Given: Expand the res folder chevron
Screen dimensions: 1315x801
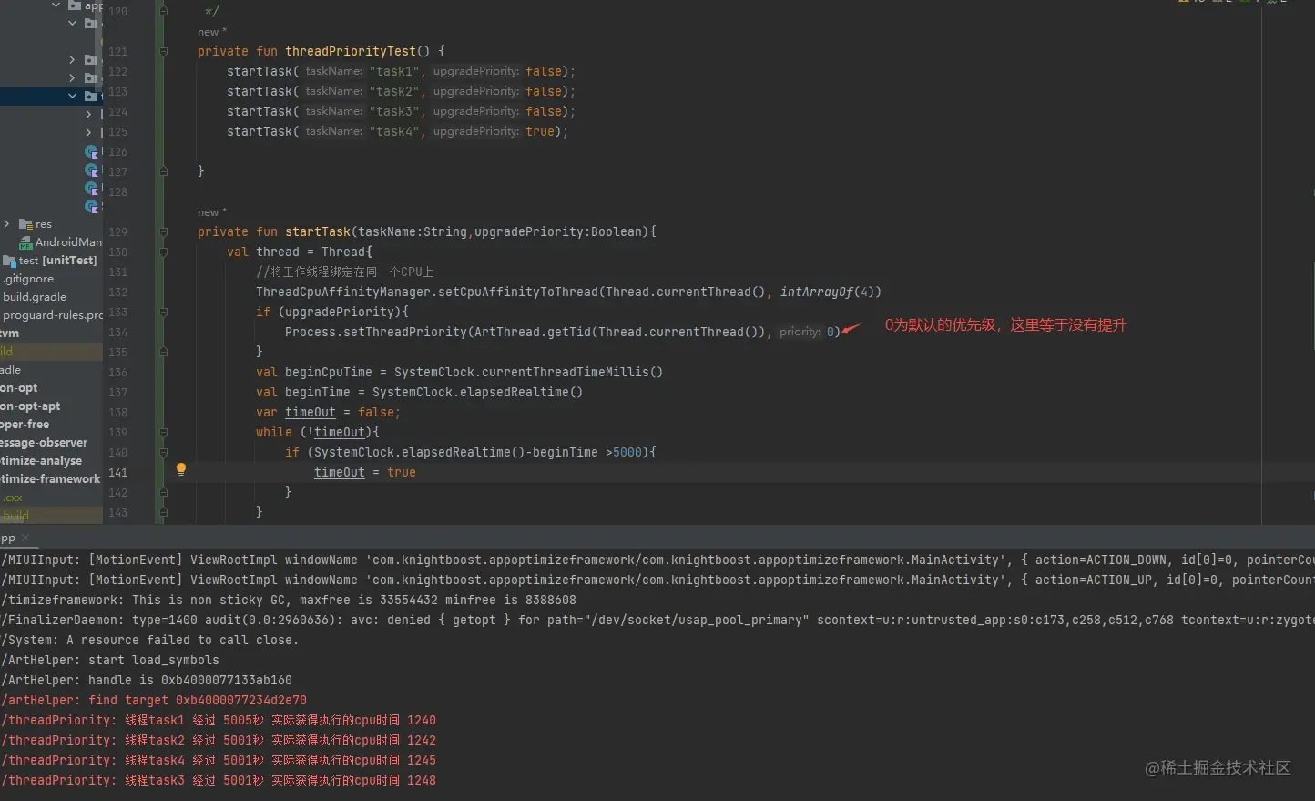Looking at the screenshot, I should [x=7, y=223].
